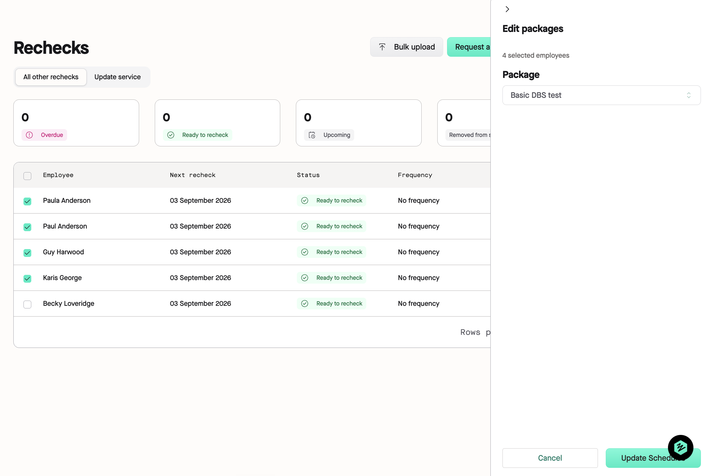
Task: Click the Frequency column header
Action: click(x=415, y=175)
